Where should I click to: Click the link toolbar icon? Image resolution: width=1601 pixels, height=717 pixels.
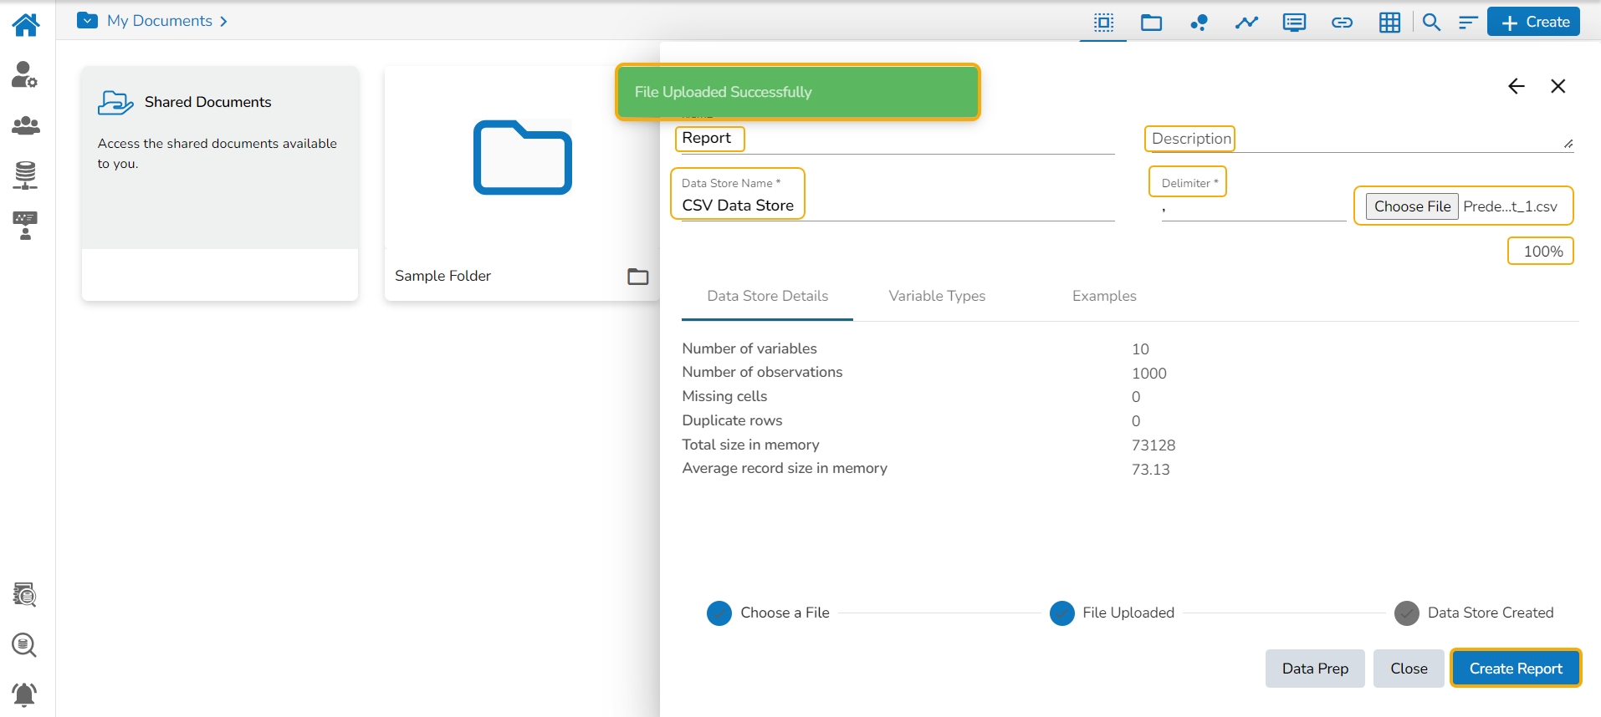coord(1342,23)
